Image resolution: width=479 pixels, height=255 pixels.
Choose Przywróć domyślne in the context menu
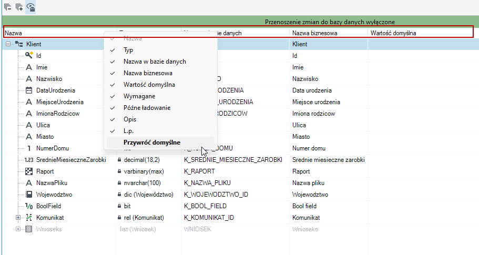160,142
